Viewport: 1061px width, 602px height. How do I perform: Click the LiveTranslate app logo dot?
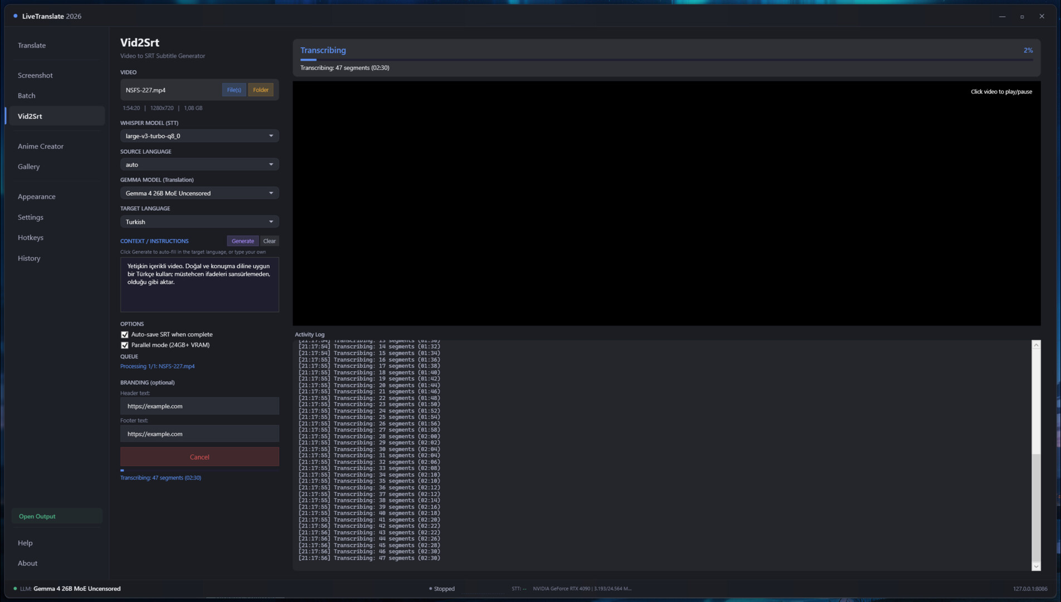[x=16, y=16]
